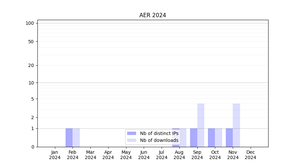Click the Feb 2024 distinct IPs bar

pos(69,138)
